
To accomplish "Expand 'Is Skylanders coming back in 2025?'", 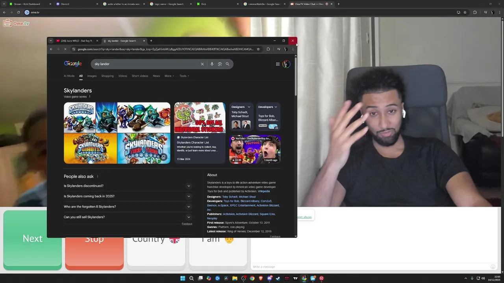I will click(128, 196).
